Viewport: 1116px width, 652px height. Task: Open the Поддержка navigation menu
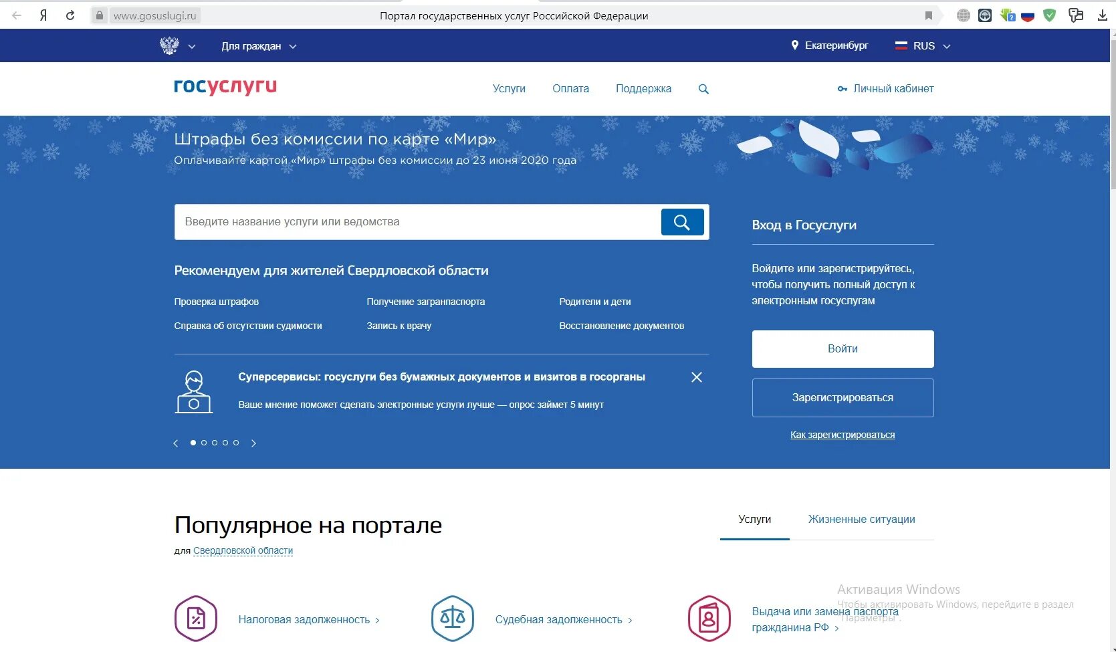(x=643, y=89)
